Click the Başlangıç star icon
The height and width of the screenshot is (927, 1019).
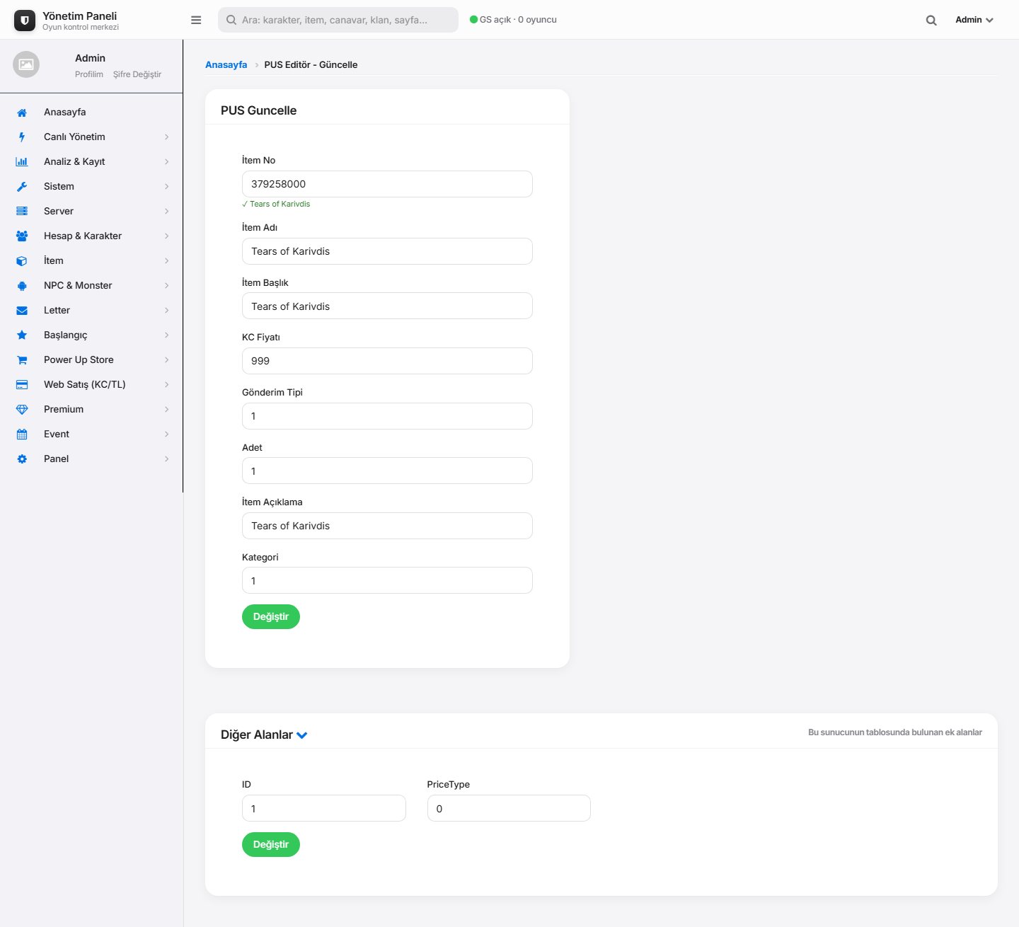point(22,335)
